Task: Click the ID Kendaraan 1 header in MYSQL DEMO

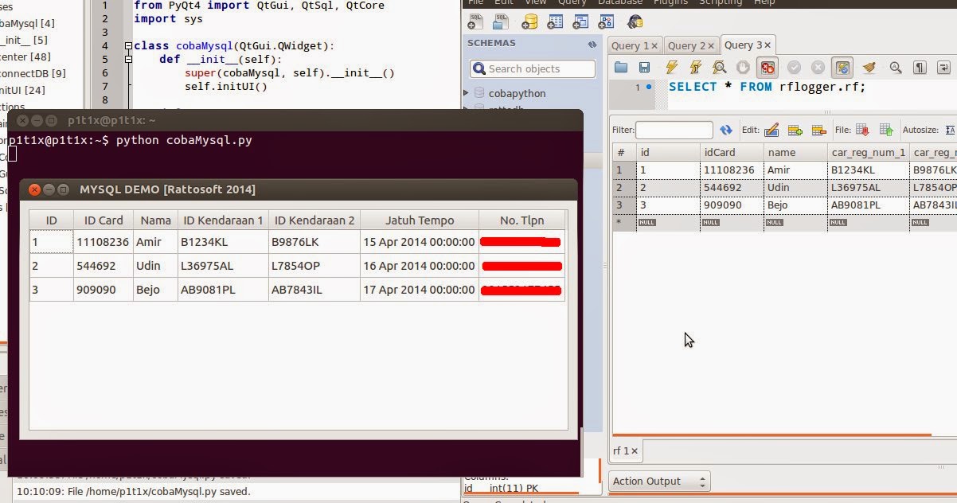Action: (x=223, y=220)
